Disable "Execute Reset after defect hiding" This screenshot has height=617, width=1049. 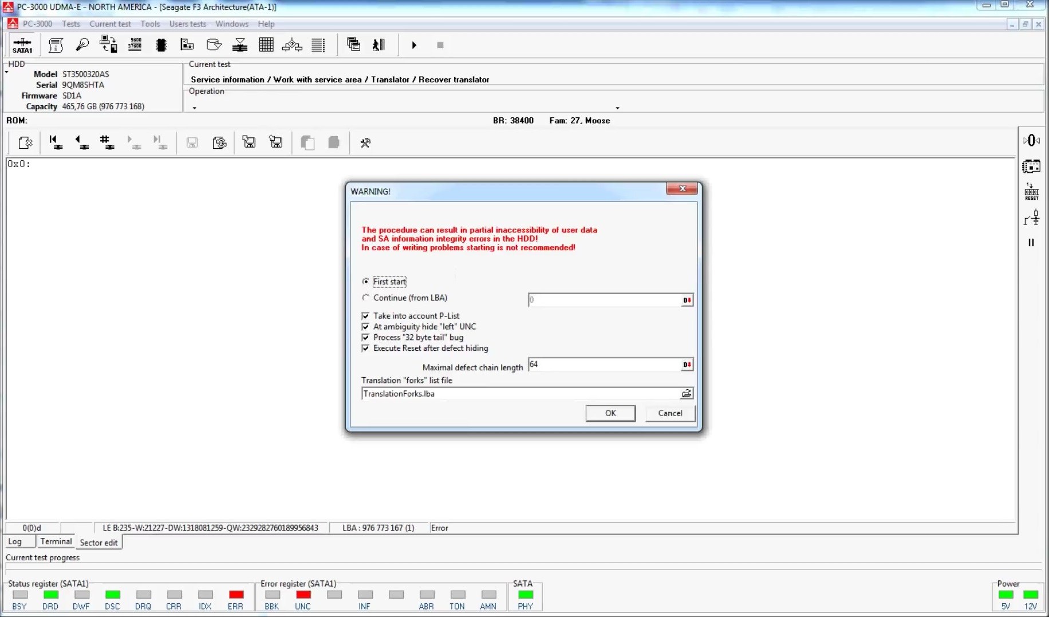(366, 349)
